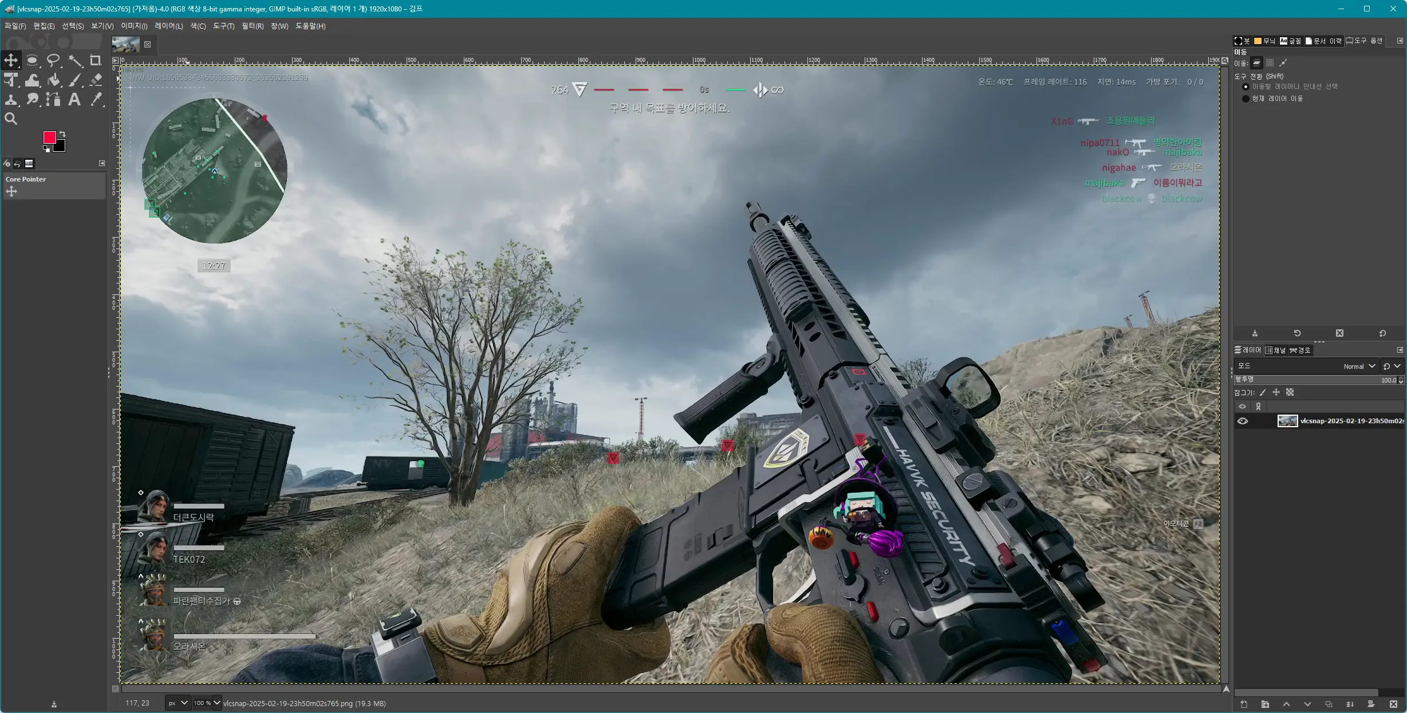
Task: Switch to the 경로 tab
Action: tap(1300, 350)
